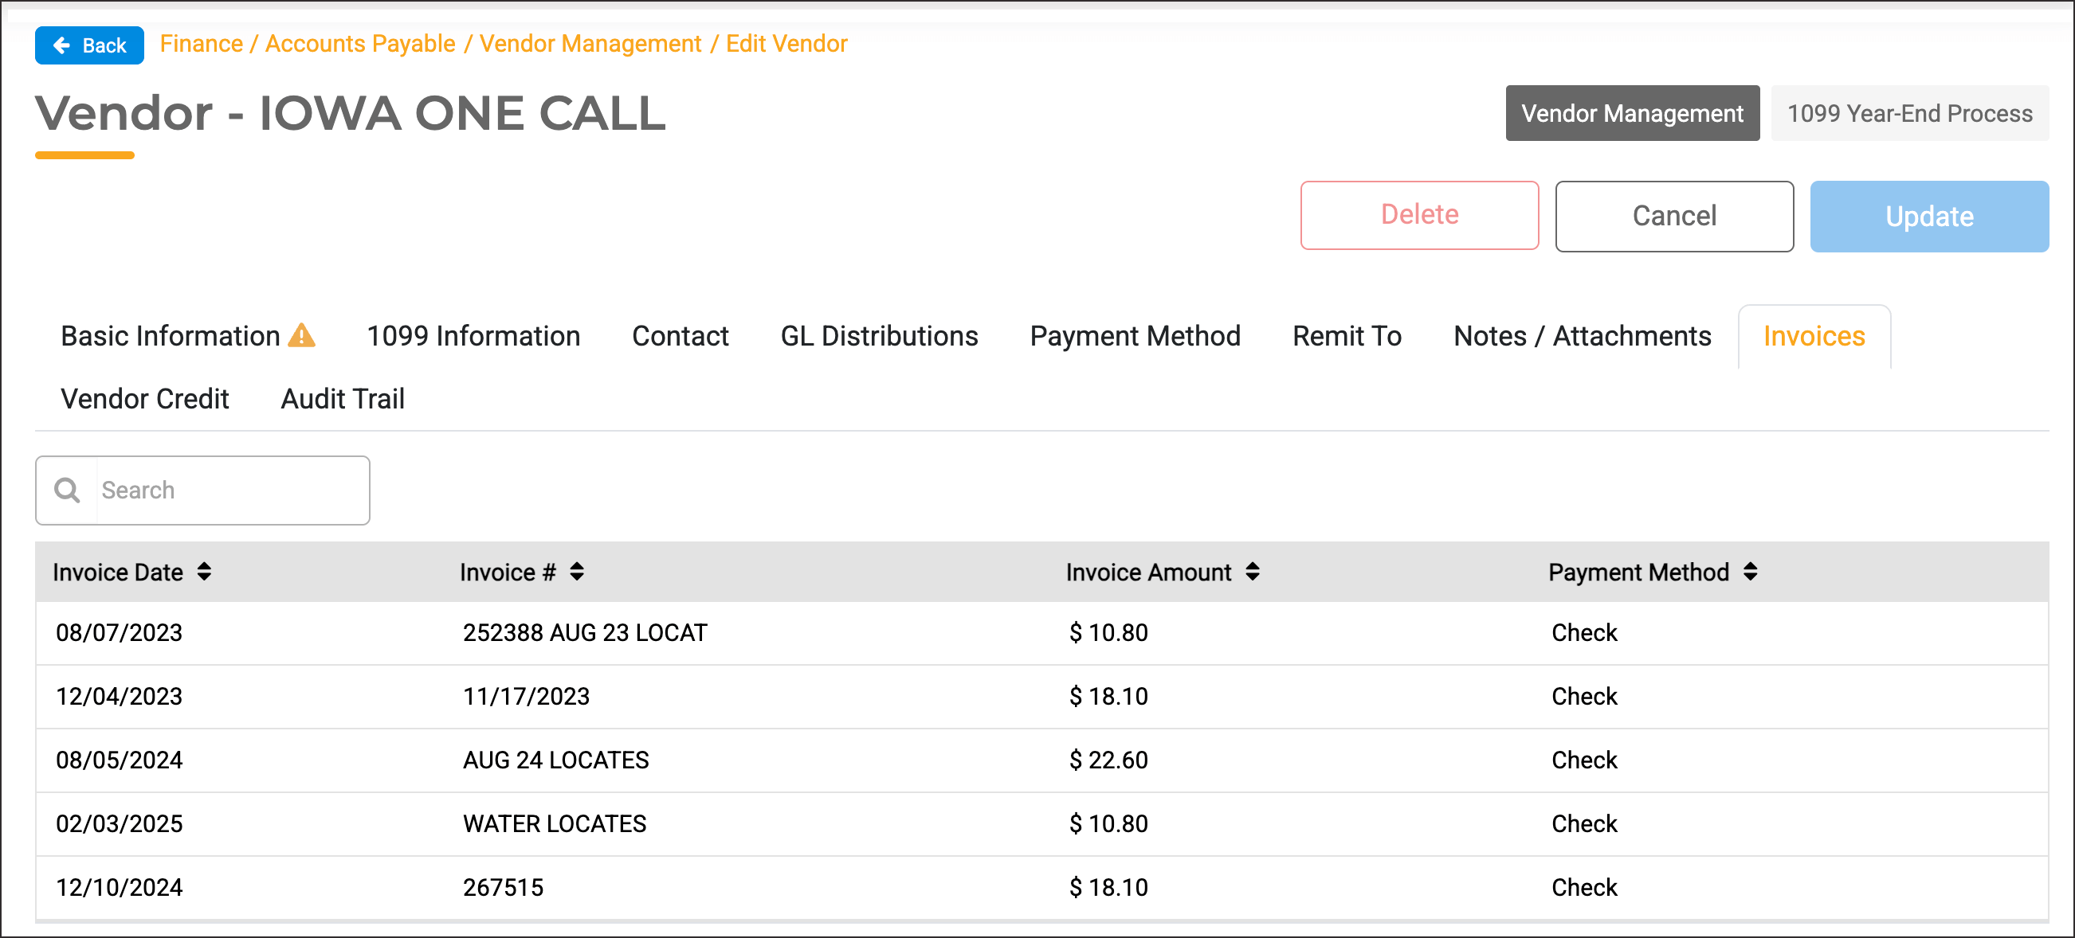The image size is (2075, 938).
Task: Select the 08/05/2024 invoice row date
Action: (x=120, y=760)
